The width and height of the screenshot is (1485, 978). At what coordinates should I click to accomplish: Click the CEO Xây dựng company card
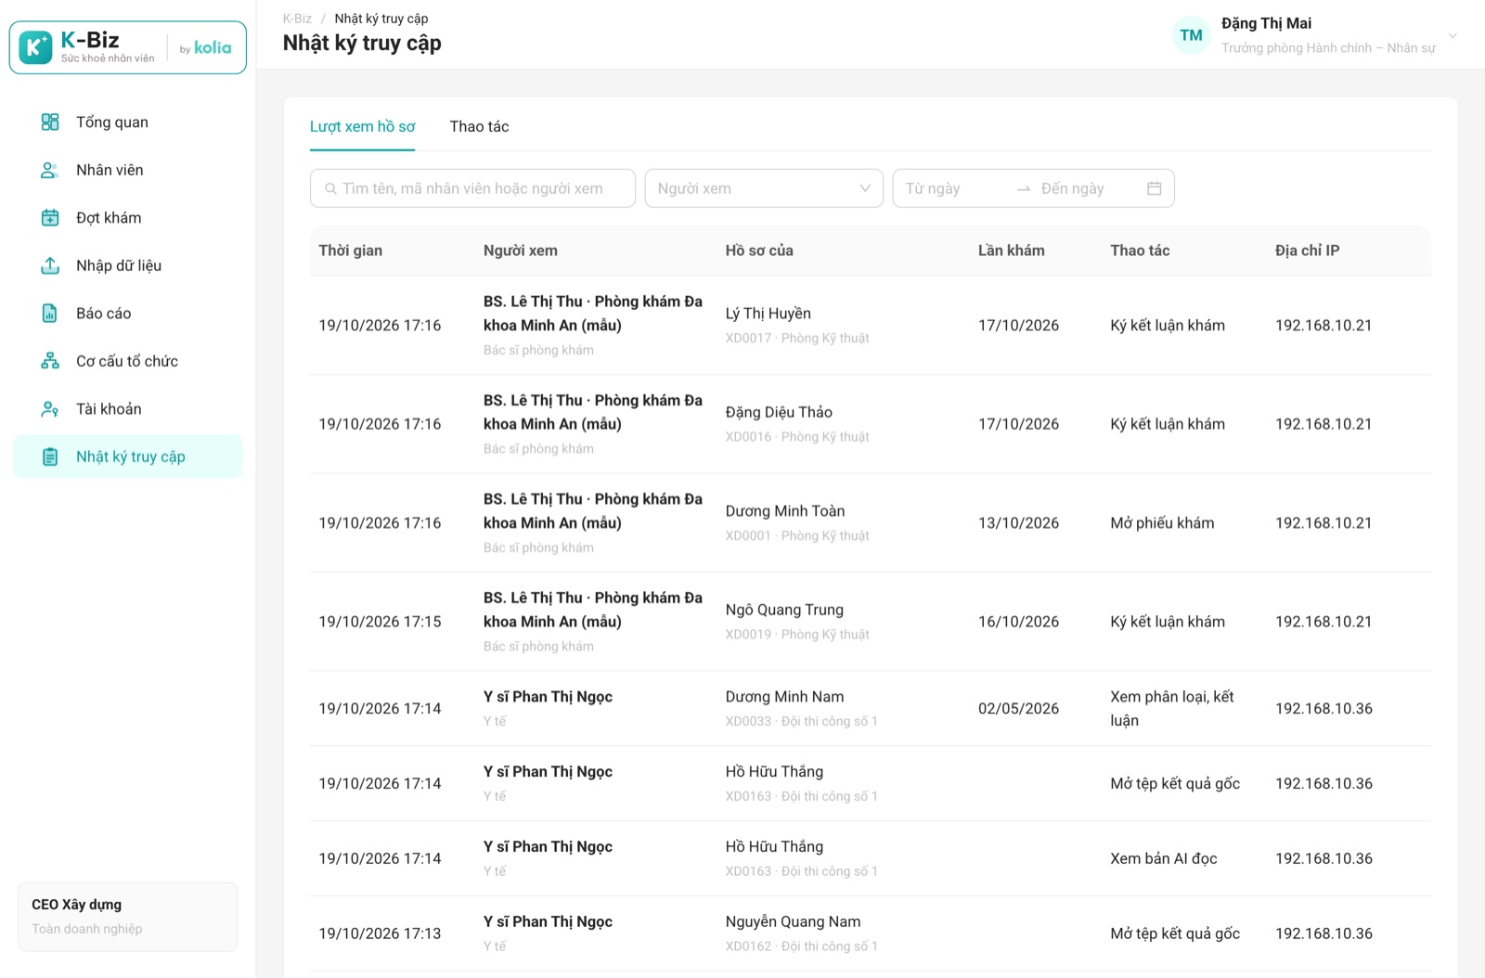click(128, 917)
